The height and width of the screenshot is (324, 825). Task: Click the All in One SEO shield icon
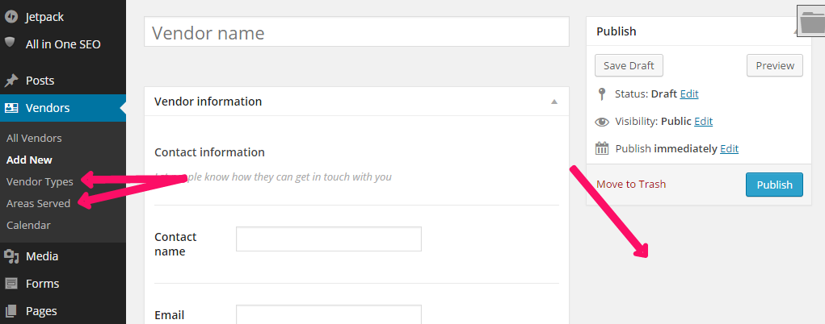(11, 43)
